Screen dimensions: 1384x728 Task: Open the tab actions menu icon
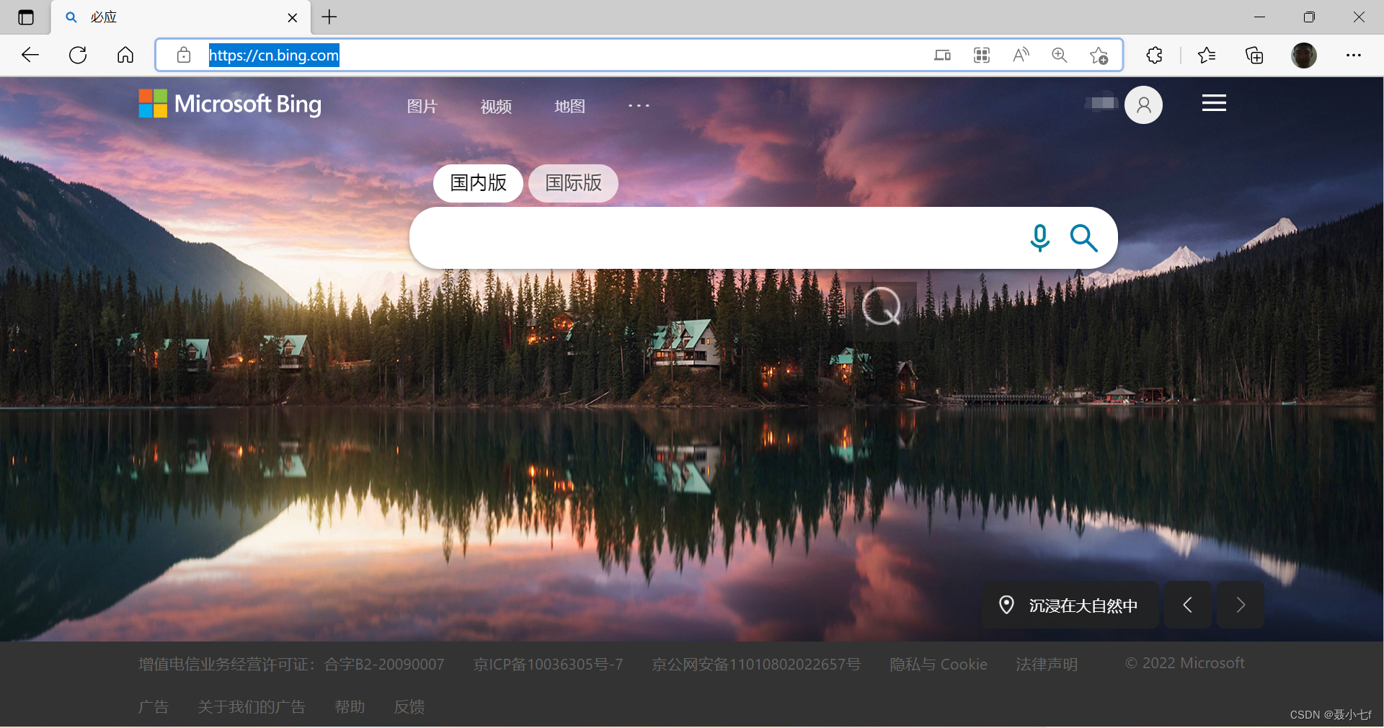[26, 17]
